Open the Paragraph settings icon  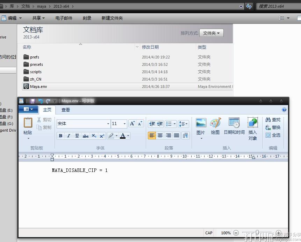tap(185, 136)
